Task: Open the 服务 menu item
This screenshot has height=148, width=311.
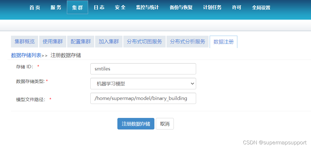Action: point(56,8)
